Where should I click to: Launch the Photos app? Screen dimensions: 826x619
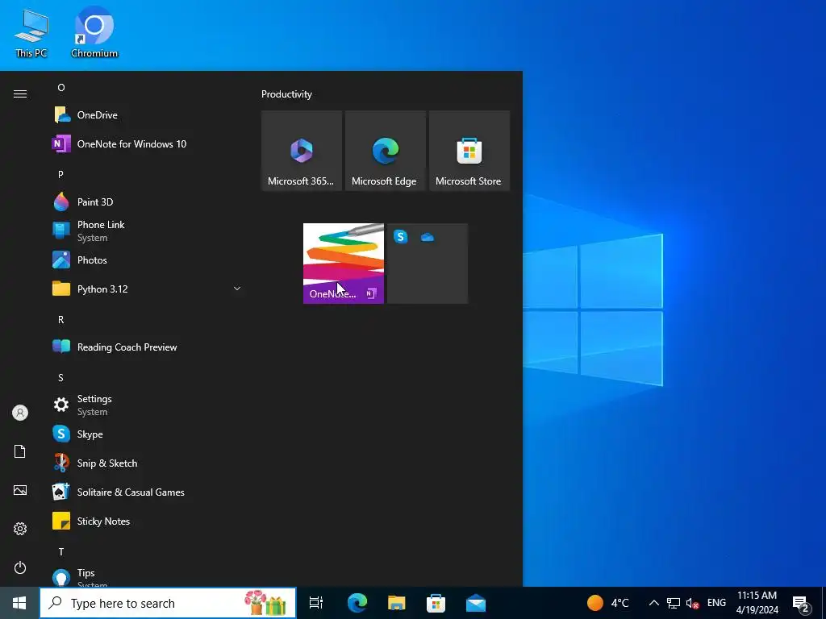[x=148, y=260]
